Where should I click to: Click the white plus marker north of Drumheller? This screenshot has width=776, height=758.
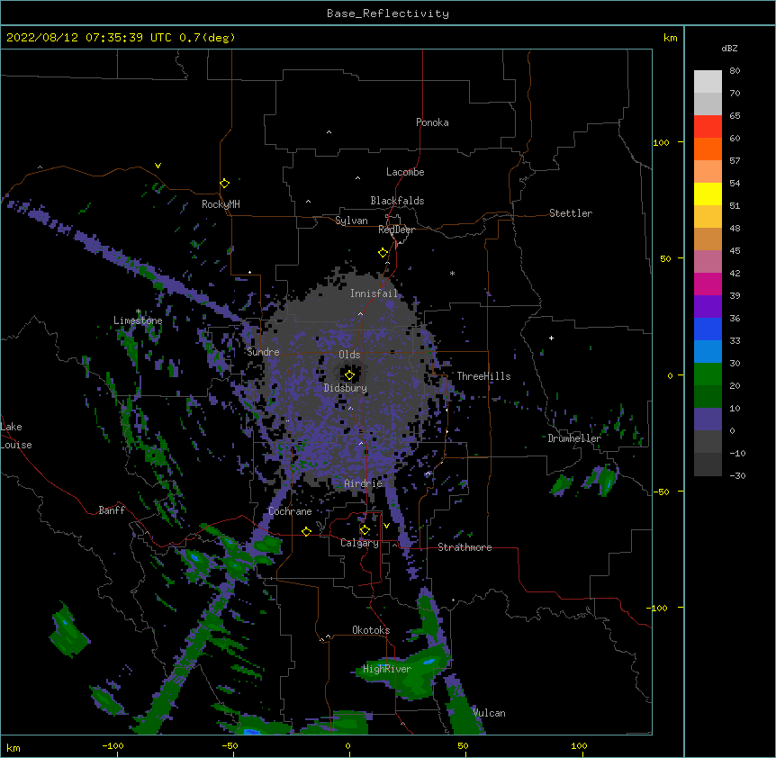point(551,338)
